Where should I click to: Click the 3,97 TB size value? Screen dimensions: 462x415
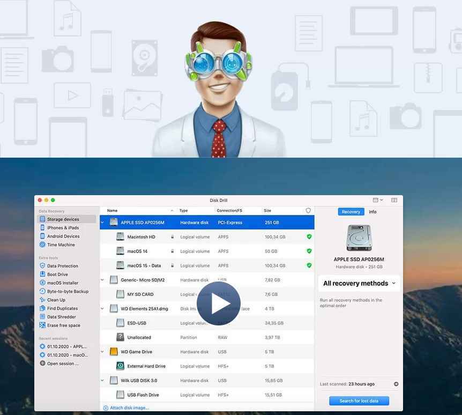click(x=272, y=337)
